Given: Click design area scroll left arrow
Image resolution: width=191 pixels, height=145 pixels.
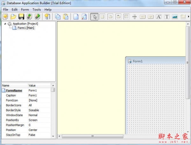Looking at the screenshot, I should pyautogui.click(x=59, y=136).
